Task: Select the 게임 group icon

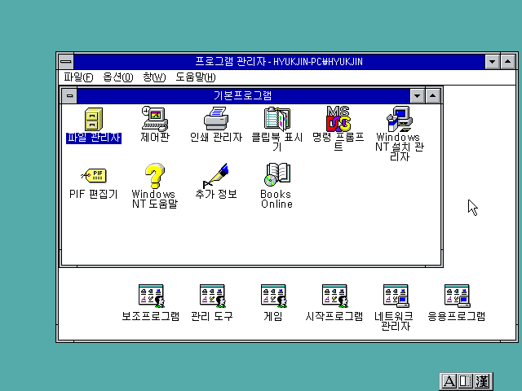Action: pos(274,296)
